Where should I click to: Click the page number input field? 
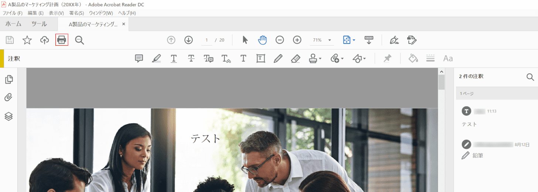click(207, 40)
